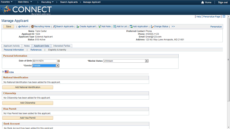Screen dimensions: 230x129
Task: Click the Add Application icon
Action: click(131, 27)
